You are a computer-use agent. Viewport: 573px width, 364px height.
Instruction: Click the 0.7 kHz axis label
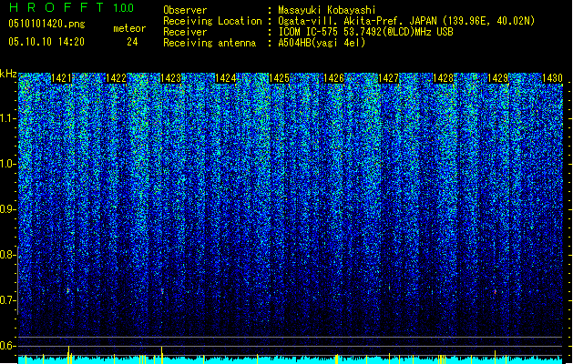click(8, 300)
